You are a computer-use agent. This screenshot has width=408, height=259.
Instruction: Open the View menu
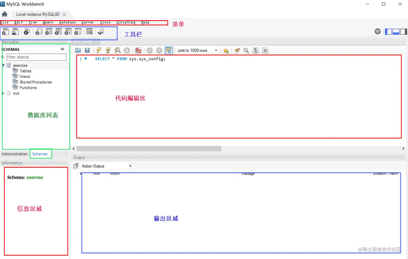(x=33, y=22)
